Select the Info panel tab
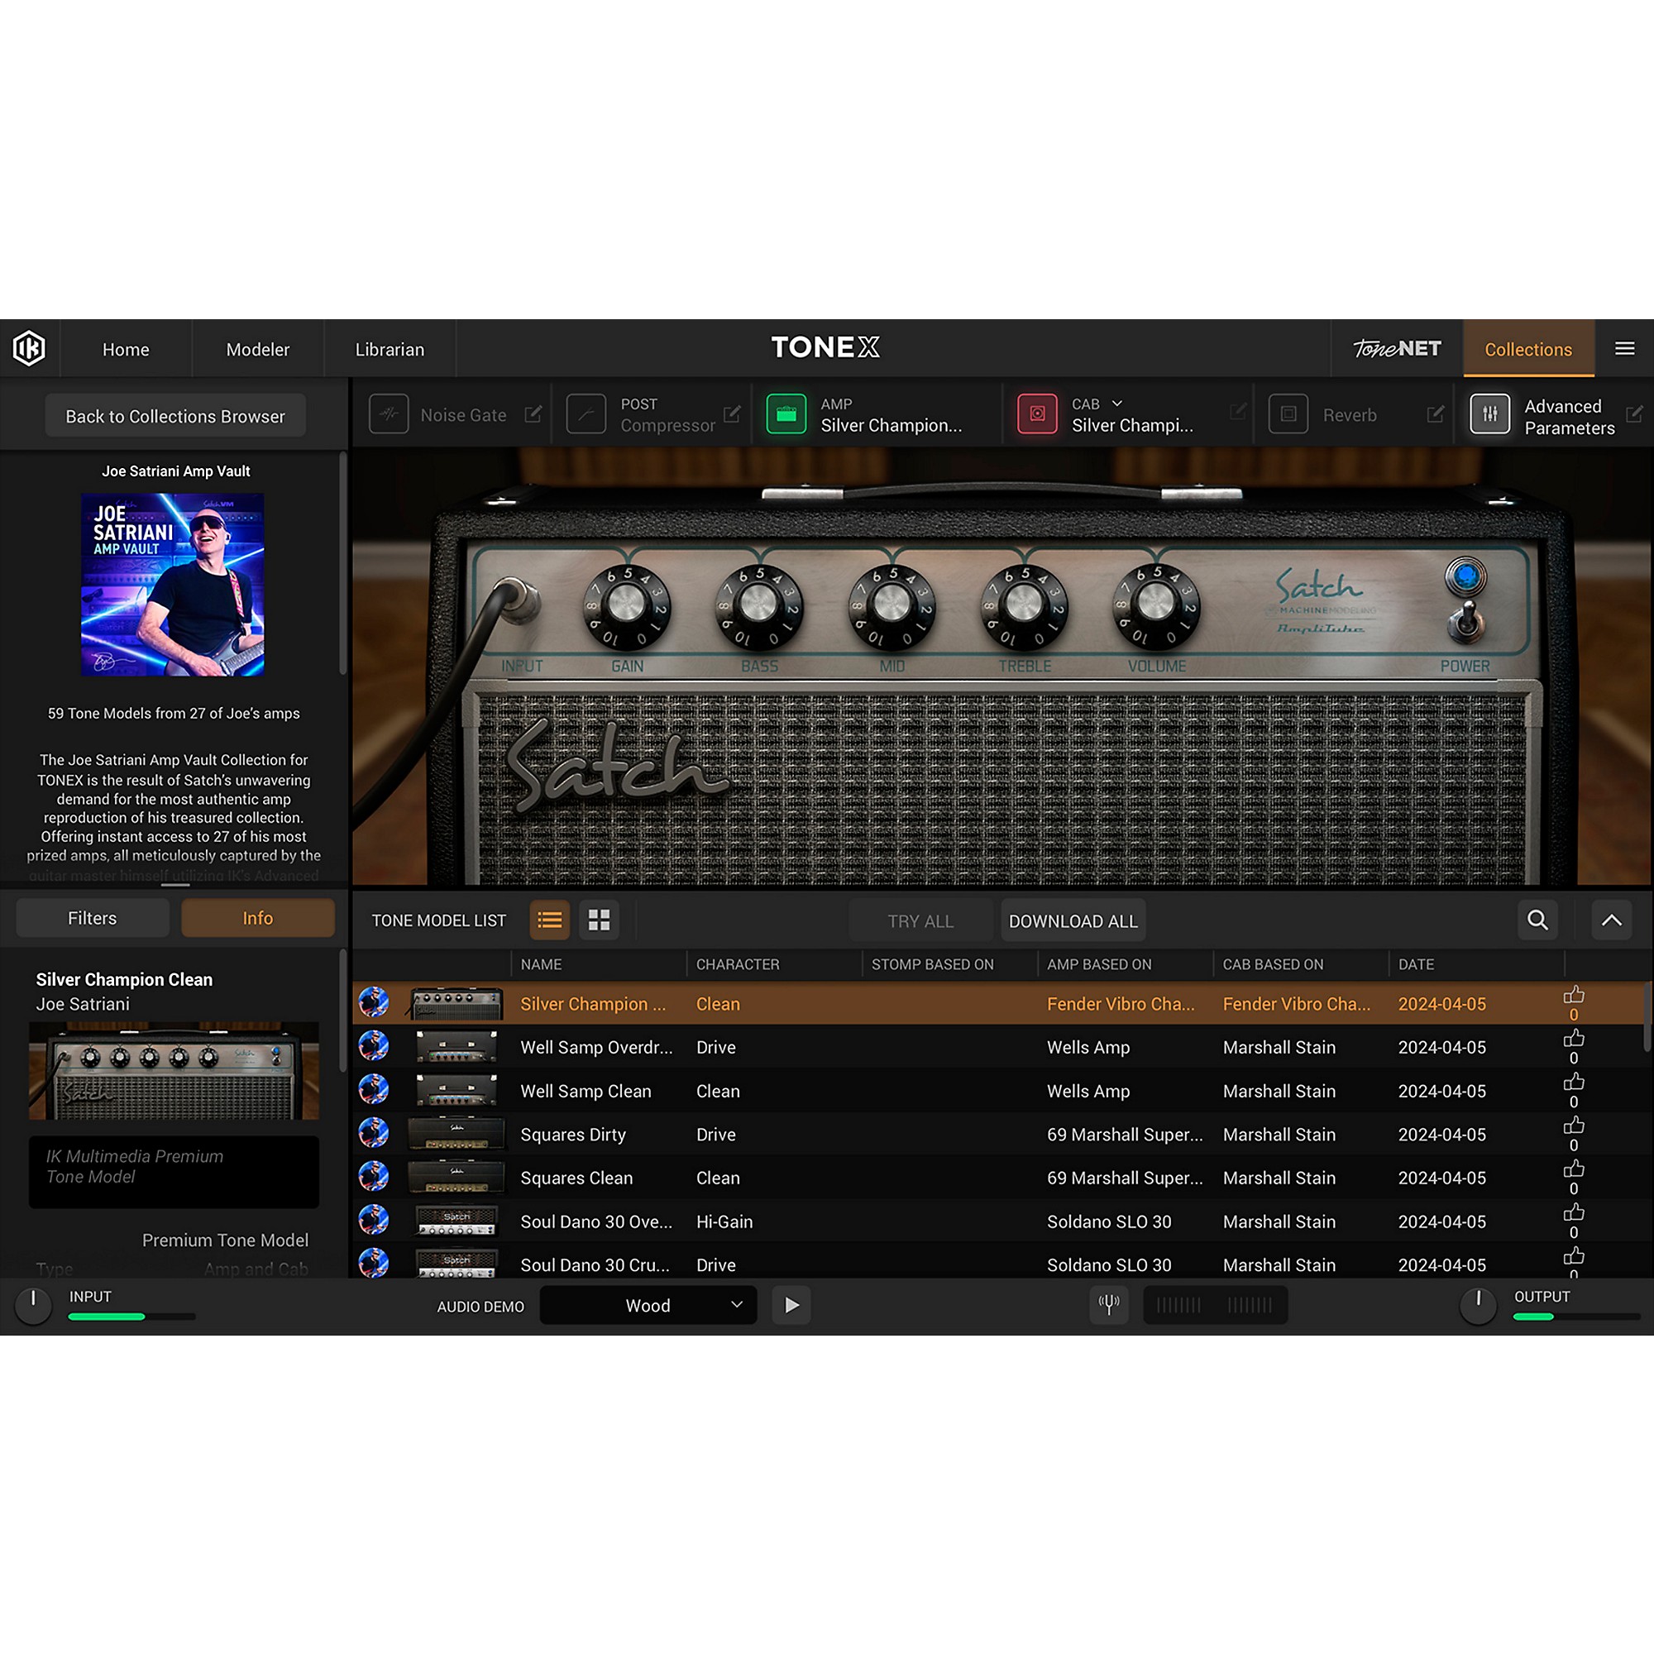Image resolution: width=1654 pixels, height=1654 pixels. [x=258, y=918]
